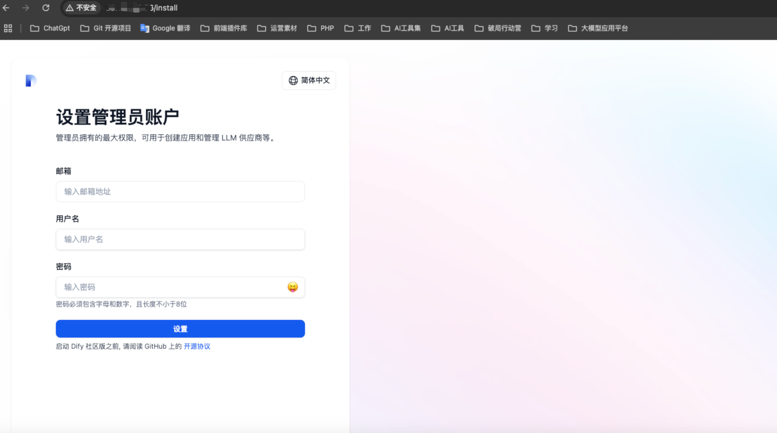Image resolution: width=777 pixels, height=433 pixels.
Task: Open the AI工具集 bookmark folder
Action: pyautogui.click(x=401, y=28)
